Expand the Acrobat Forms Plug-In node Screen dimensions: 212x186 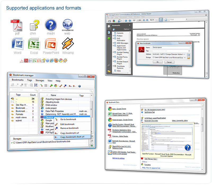click(x=113, y=57)
